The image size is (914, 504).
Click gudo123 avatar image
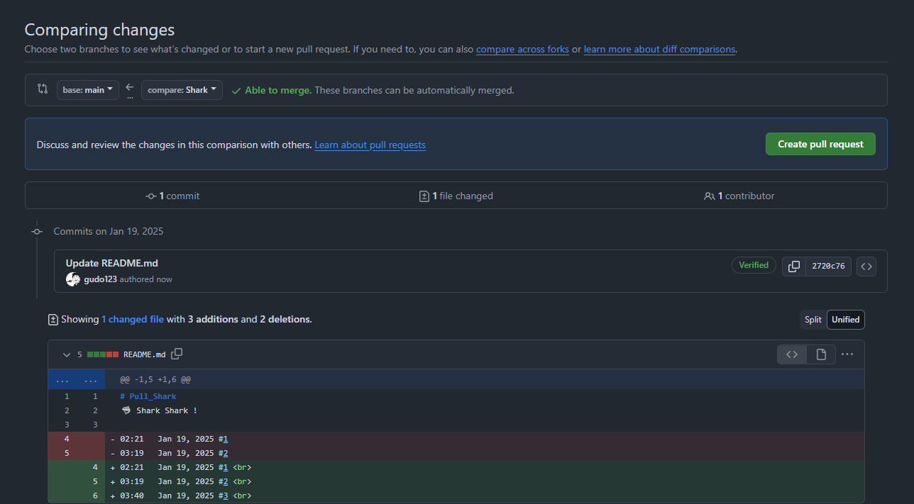click(x=73, y=279)
